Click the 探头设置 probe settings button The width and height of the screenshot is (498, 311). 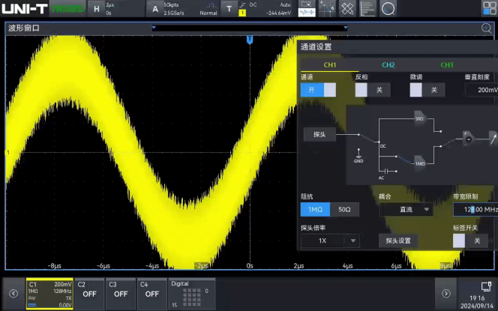[398, 241]
